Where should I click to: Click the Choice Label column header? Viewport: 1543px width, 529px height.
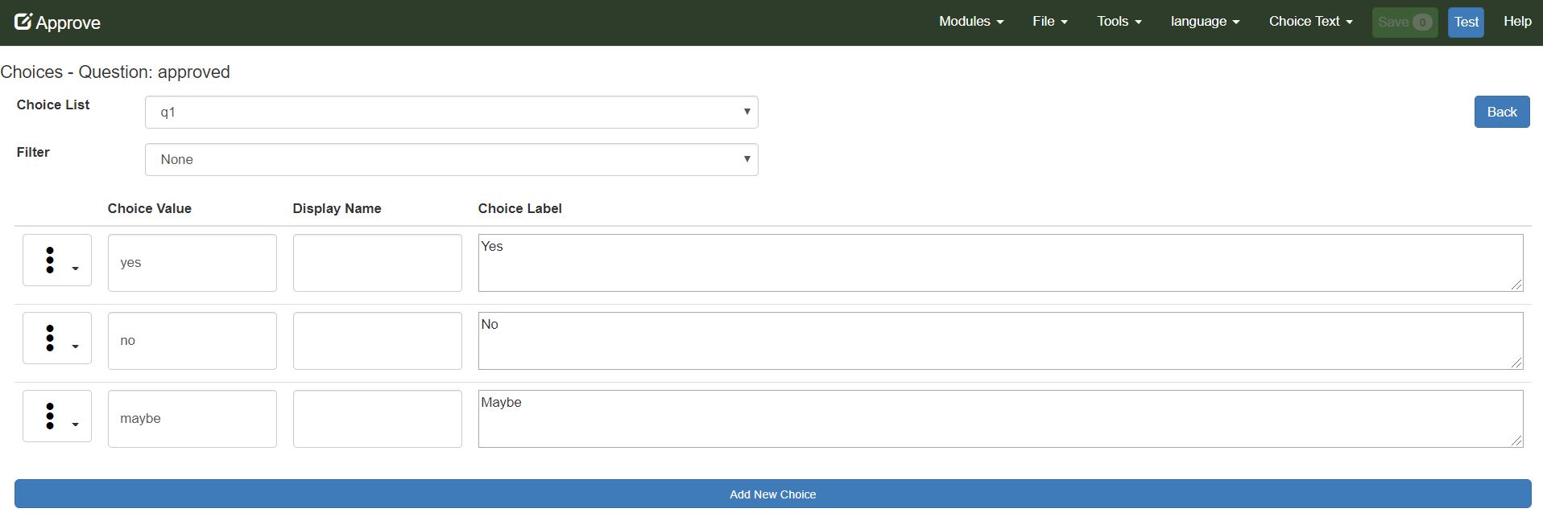[x=520, y=208]
